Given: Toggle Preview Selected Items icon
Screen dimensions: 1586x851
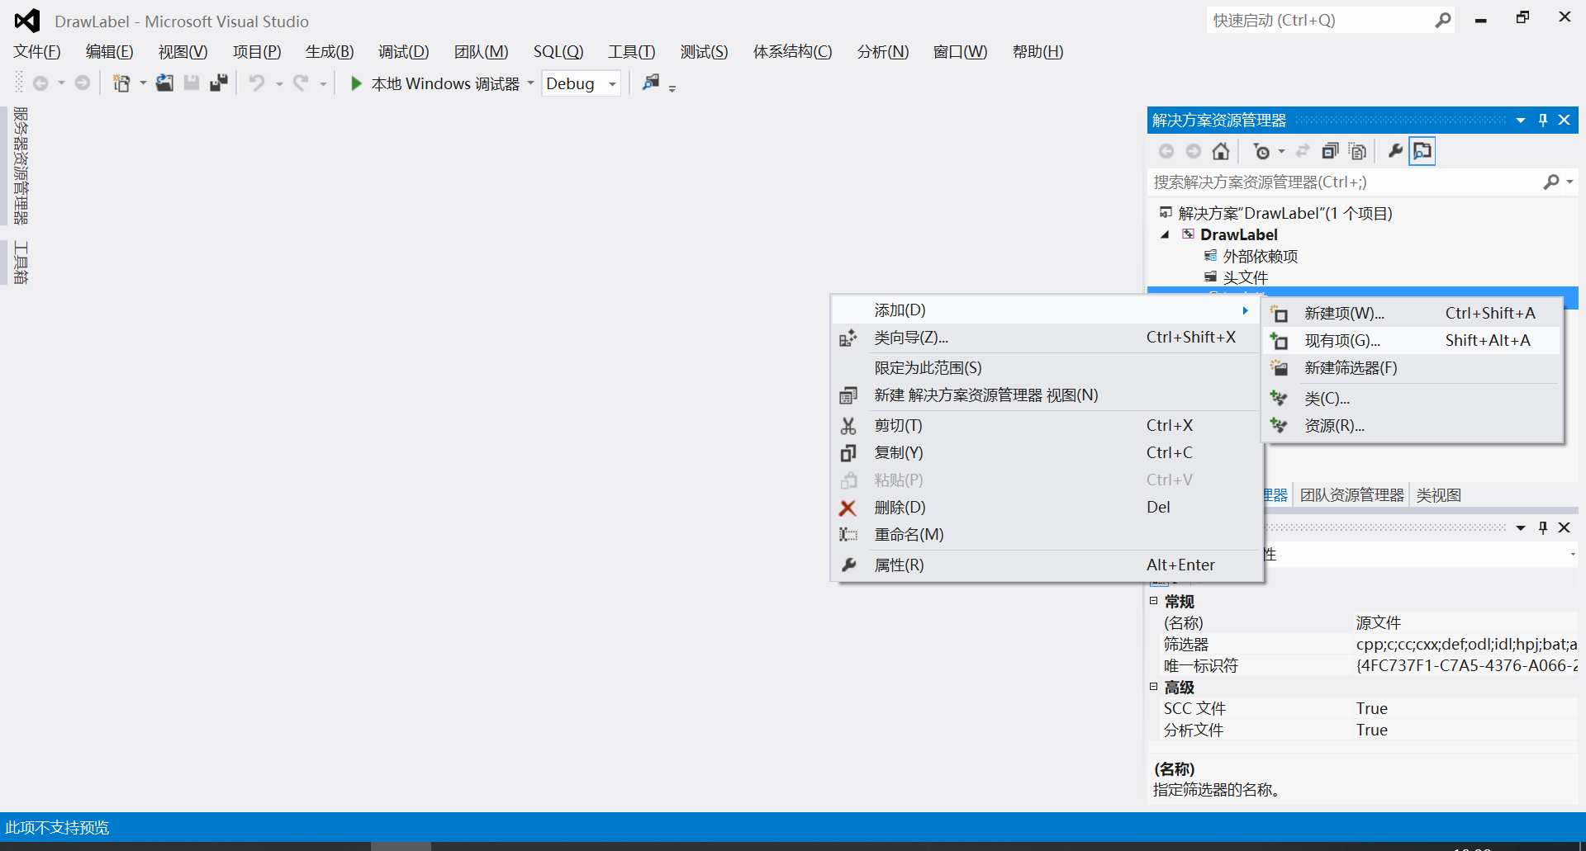Looking at the screenshot, I should click(x=1422, y=151).
